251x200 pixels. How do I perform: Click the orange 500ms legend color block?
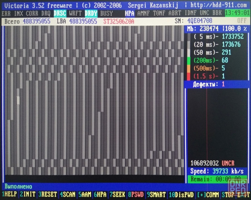click(189, 68)
